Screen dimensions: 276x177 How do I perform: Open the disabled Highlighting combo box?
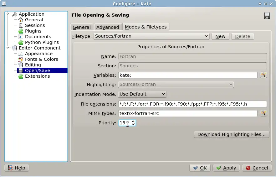click(x=176, y=85)
